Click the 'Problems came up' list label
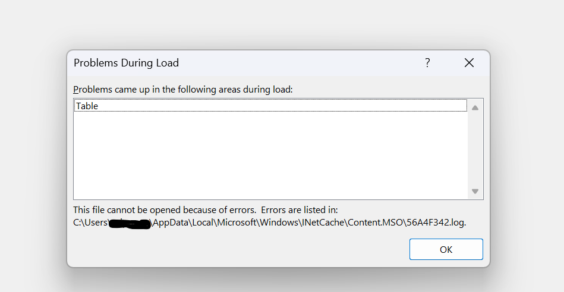Image resolution: width=564 pixels, height=292 pixels. 183,90
